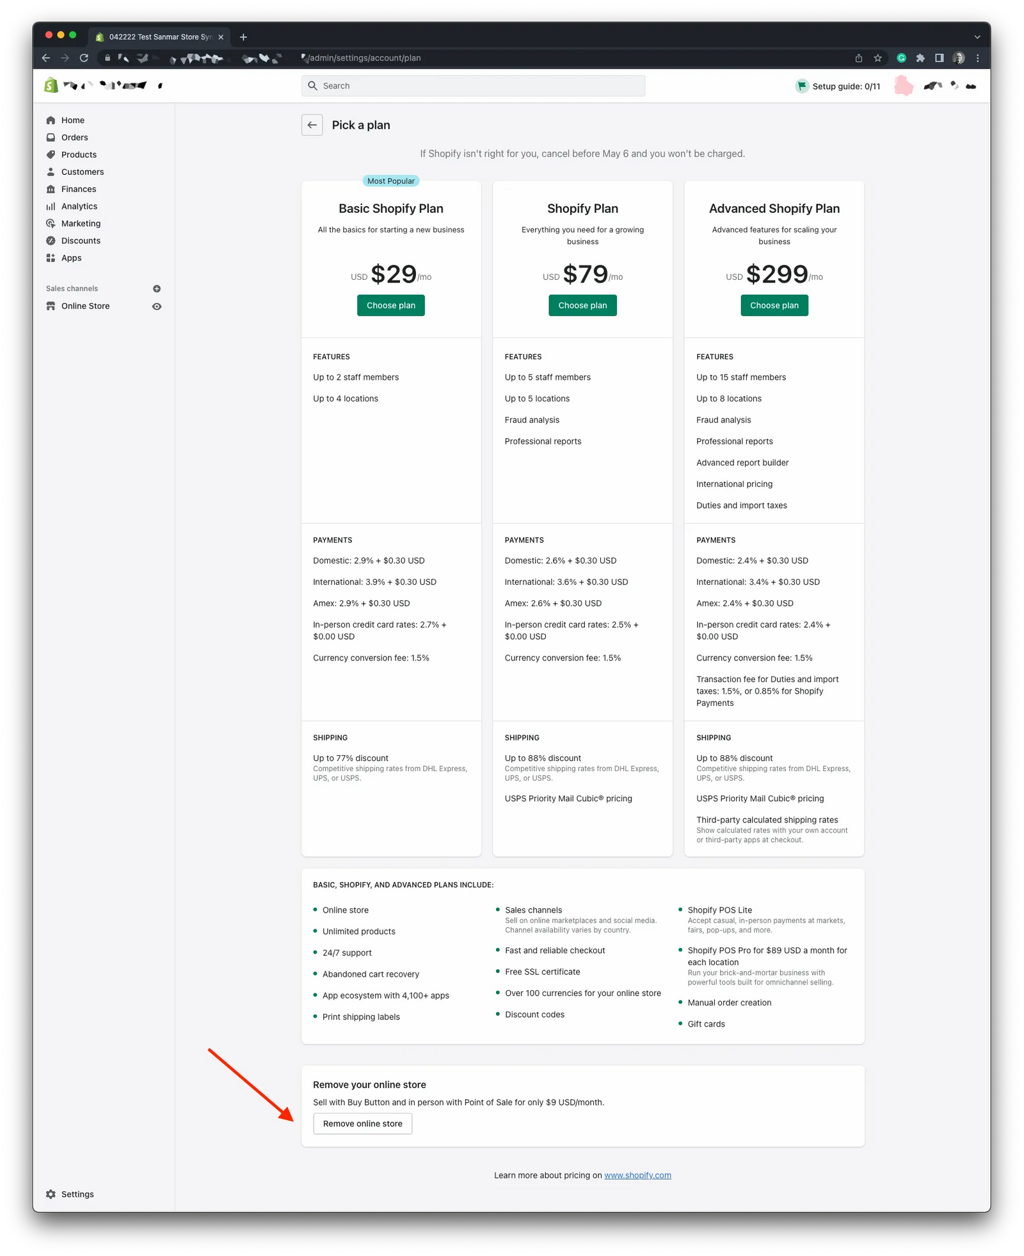Click 'Gift cards' list item

point(706,1024)
